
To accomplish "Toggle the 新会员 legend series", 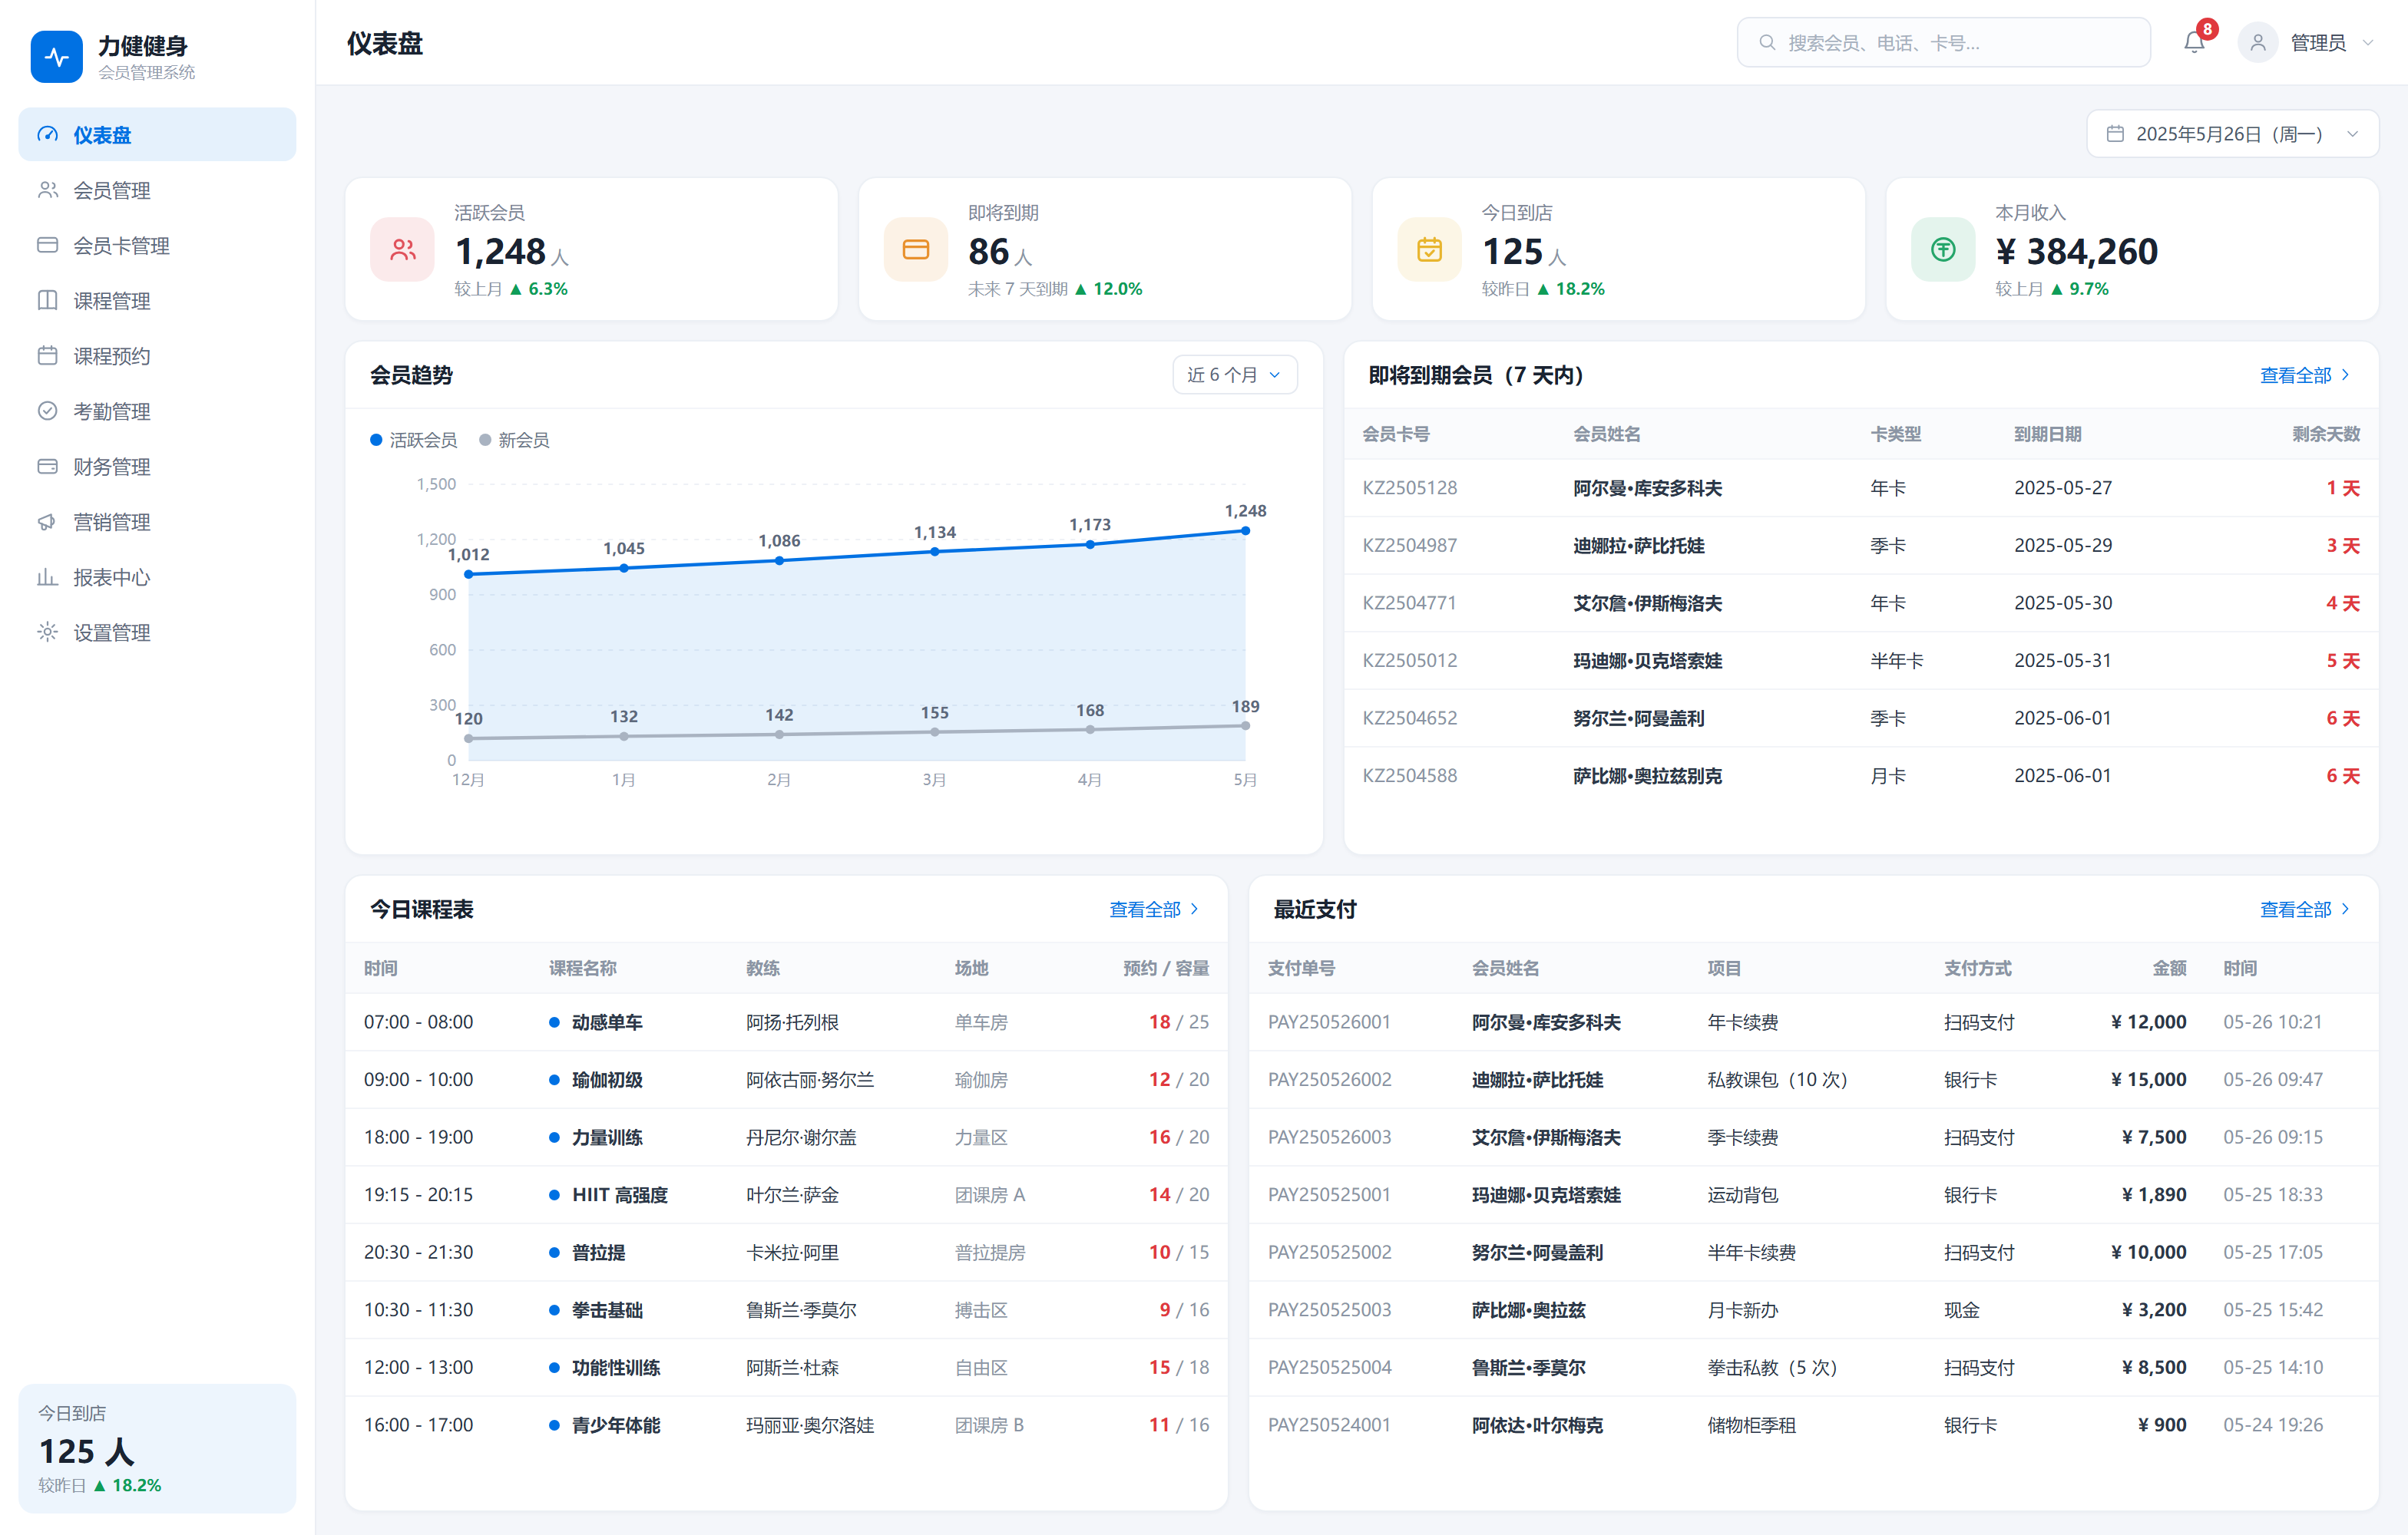I will pyautogui.click(x=514, y=440).
